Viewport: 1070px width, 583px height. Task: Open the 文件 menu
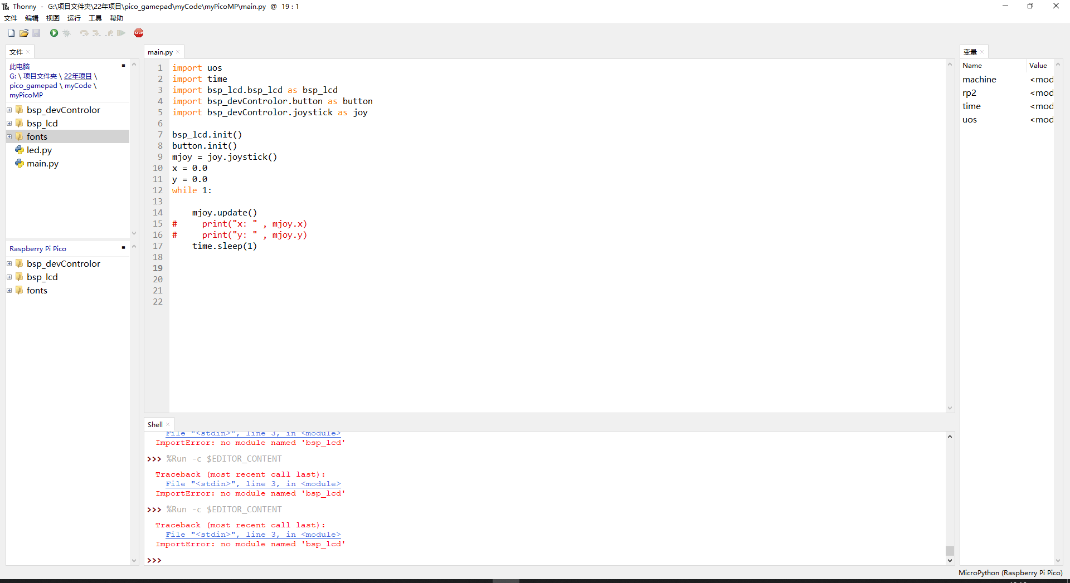11,18
